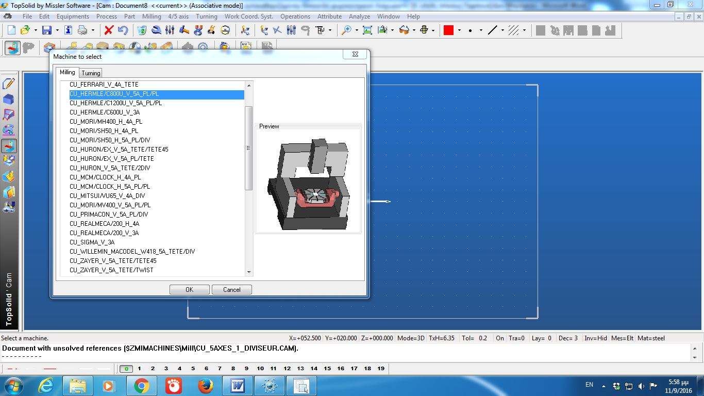Toggle Mode=3D in the status bar
The image size is (704, 396).
[411, 338]
